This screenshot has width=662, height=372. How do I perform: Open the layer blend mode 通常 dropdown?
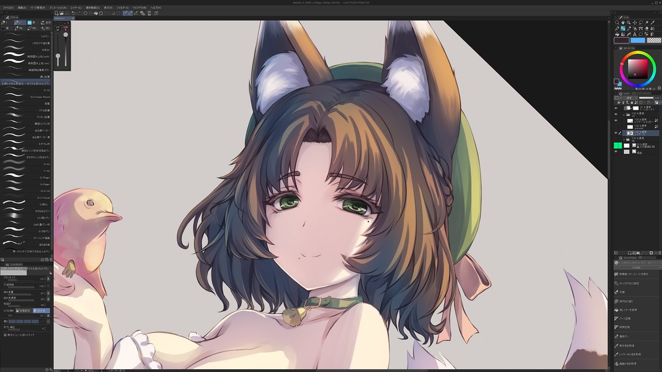[631, 98]
